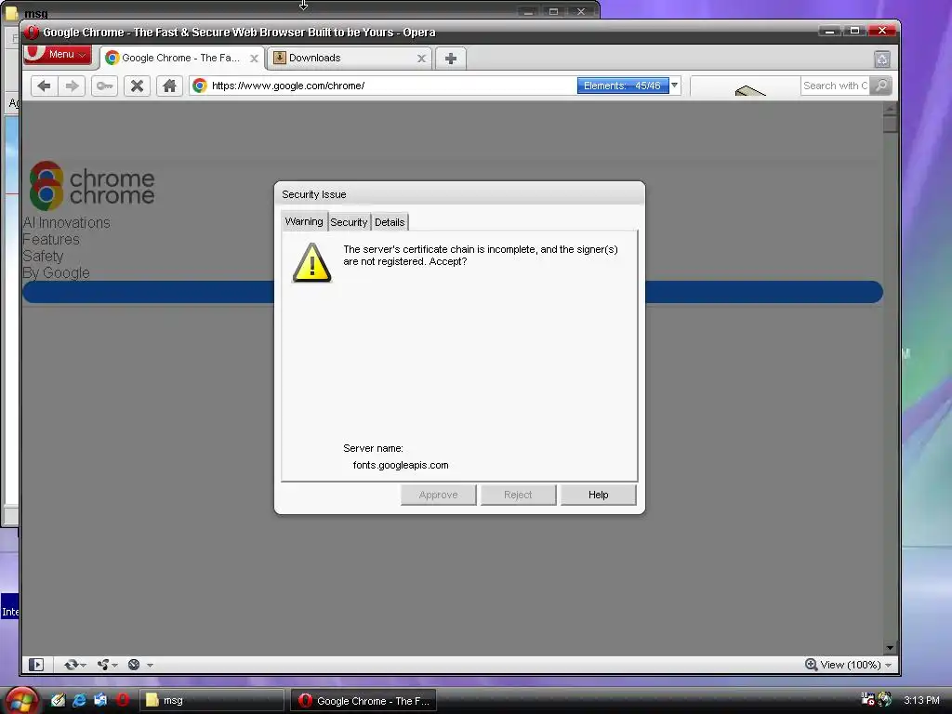Toggle the panel sidebar button in status bar
Screen dimensions: 952x714
coord(36,665)
